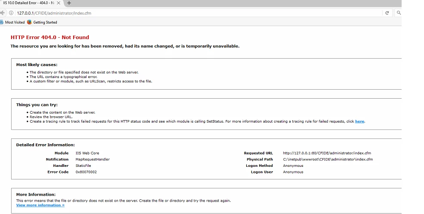Click the 'Most likely causes:' heading
This screenshot has width=424, height=214.
click(37, 65)
